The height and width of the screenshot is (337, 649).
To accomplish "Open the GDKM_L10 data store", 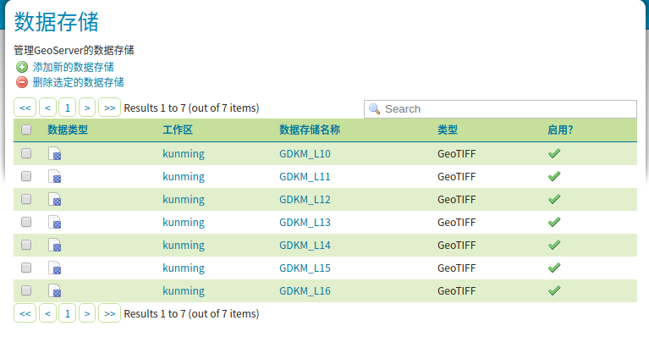I will (305, 154).
